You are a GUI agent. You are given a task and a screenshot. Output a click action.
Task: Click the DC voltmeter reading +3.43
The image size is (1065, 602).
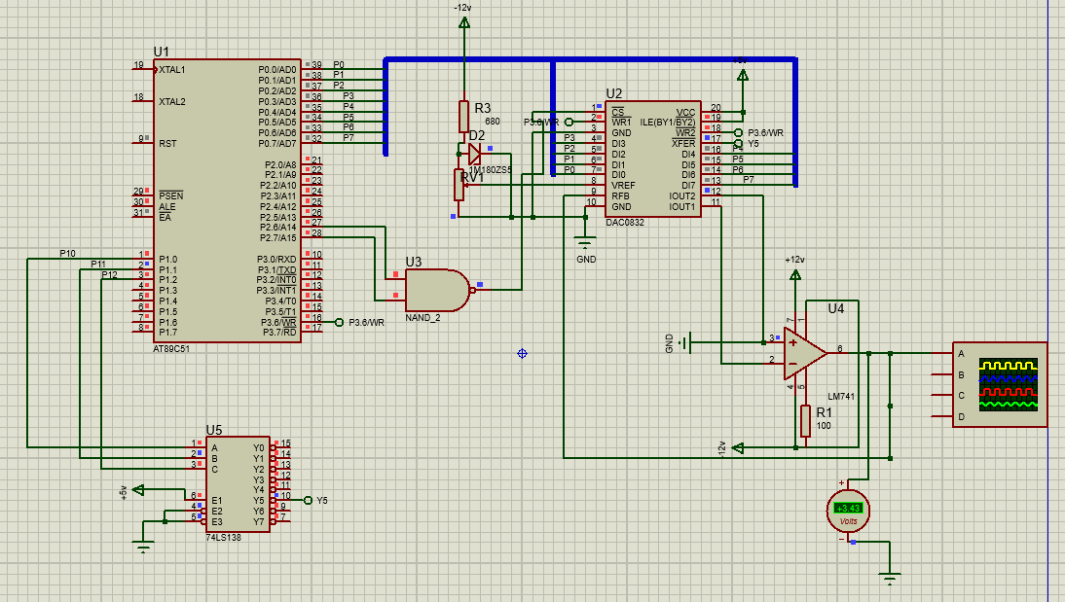coord(848,511)
